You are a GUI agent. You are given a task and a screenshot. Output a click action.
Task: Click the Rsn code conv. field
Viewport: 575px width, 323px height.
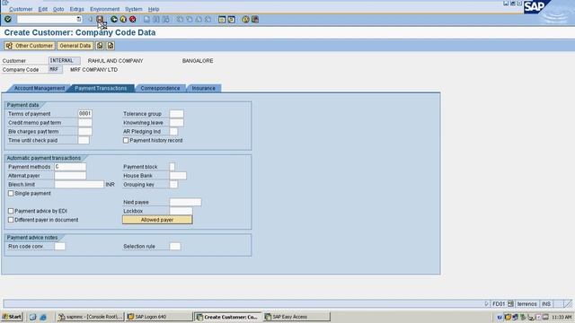click(x=60, y=247)
